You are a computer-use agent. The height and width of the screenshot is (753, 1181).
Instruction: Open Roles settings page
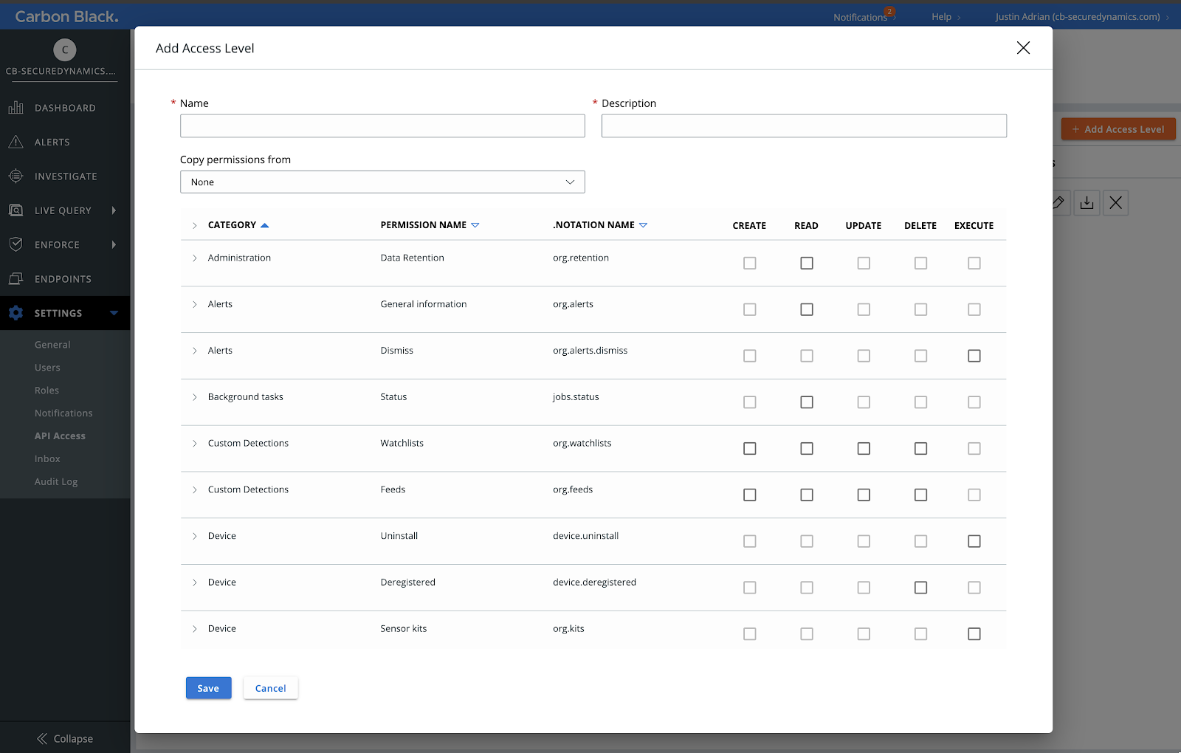click(47, 391)
